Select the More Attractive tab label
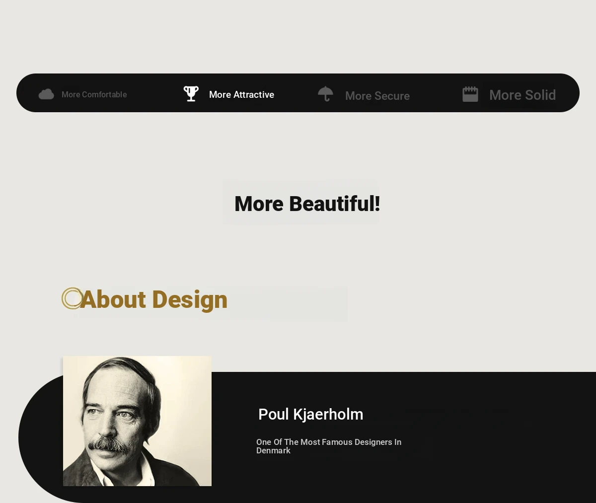 tap(241, 94)
